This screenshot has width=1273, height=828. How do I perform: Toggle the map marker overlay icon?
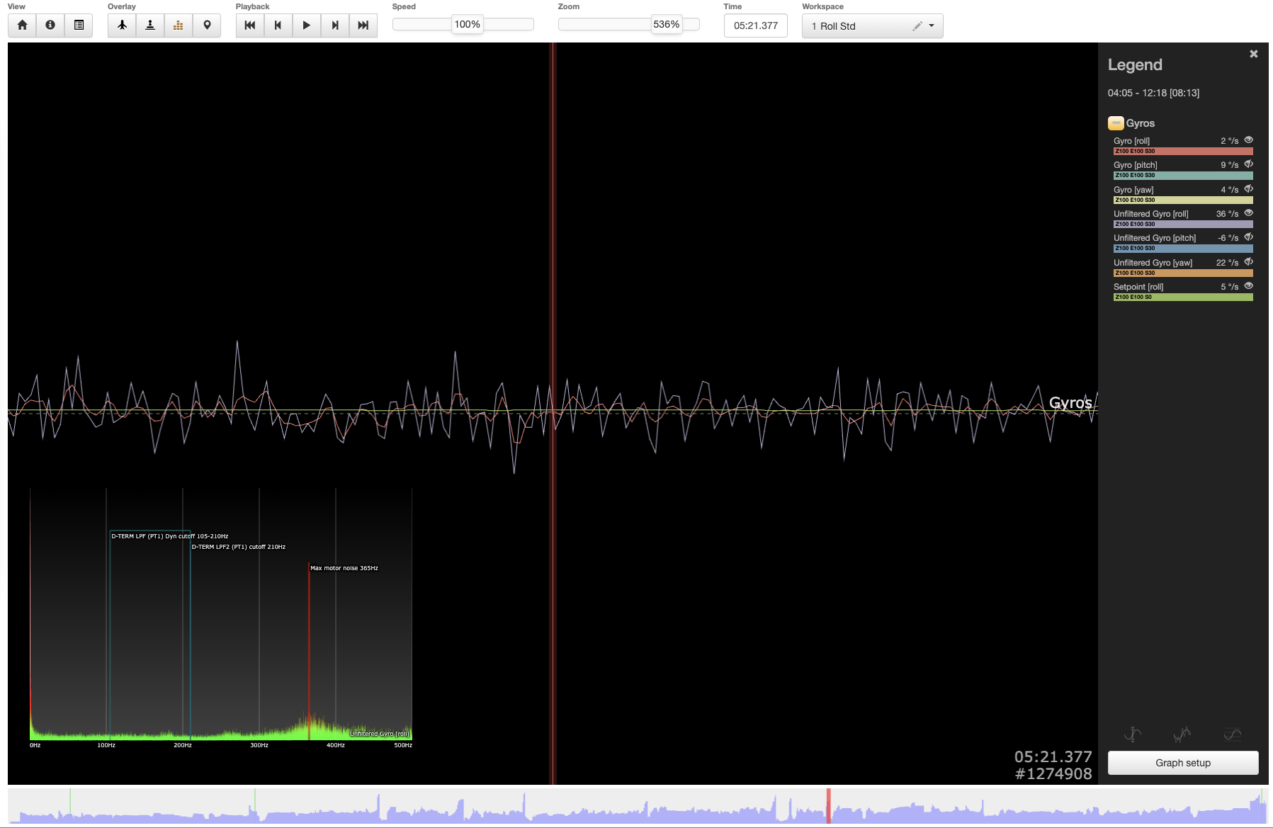pyautogui.click(x=207, y=25)
